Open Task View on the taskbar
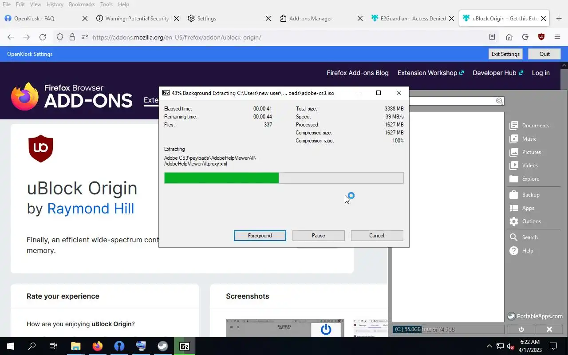Image resolution: width=568 pixels, height=355 pixels. coord(53,346)
